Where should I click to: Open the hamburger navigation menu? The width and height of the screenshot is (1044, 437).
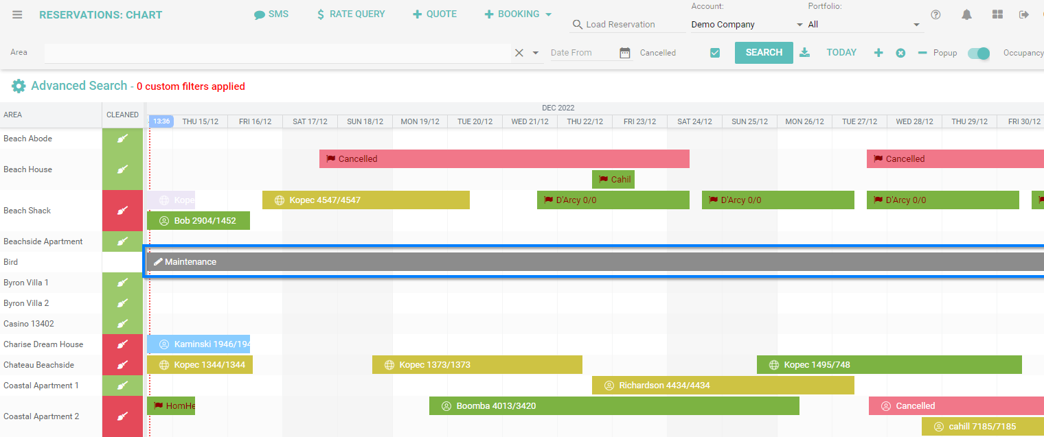tap(19, 14)
